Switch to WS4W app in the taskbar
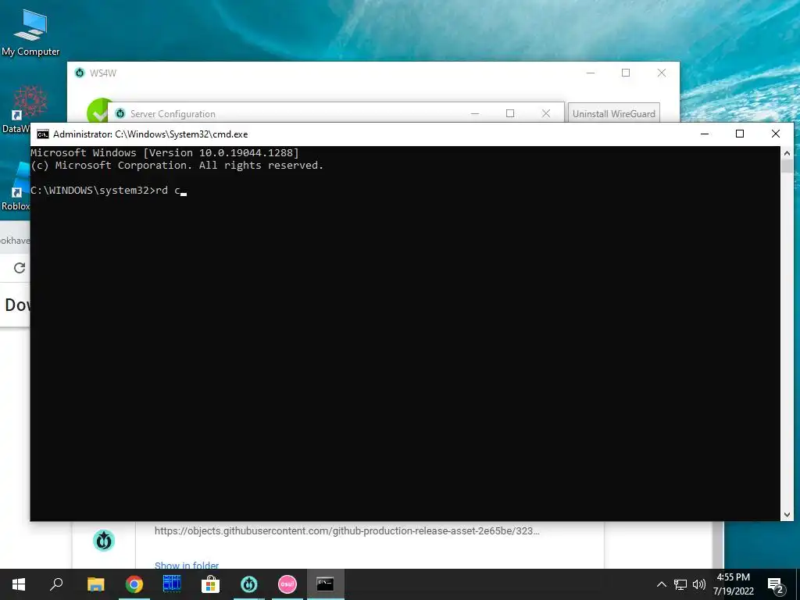The width and height of the screenshot is (800, 600). coord(249,584)
